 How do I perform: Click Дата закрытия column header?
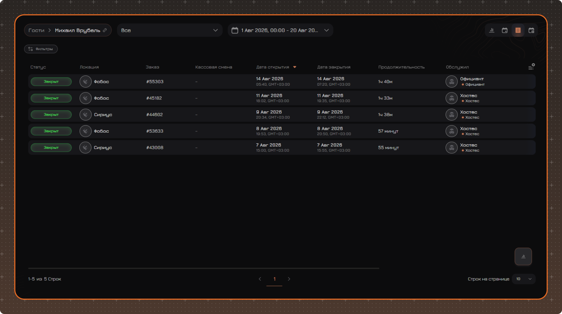coord(334,67)
